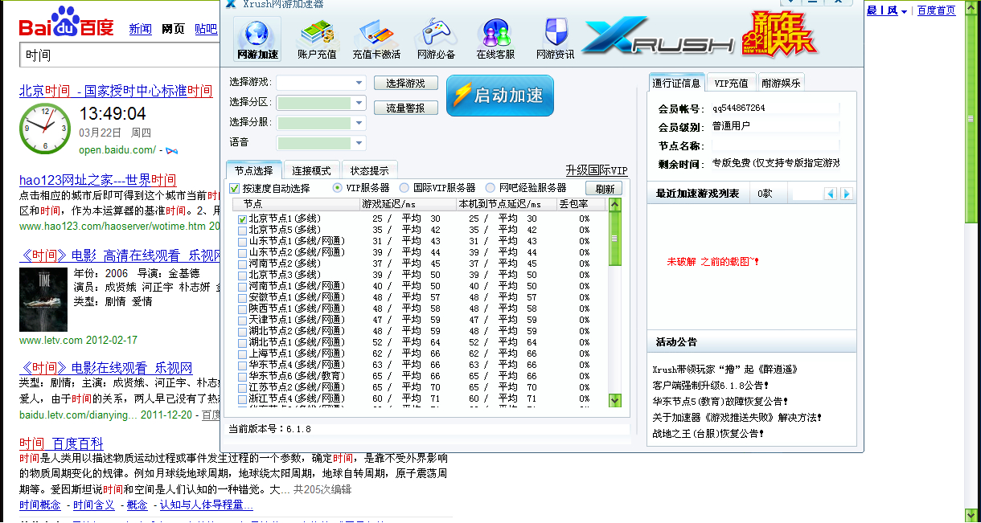Click the Baidu analog clock widget
The image size is (981, 523).
point(45,129)
